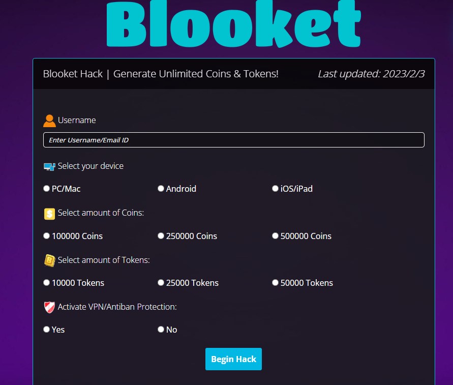Click the token icon beside Select amount of Tokens
The image size is (453, 385).
click(49, 260)
